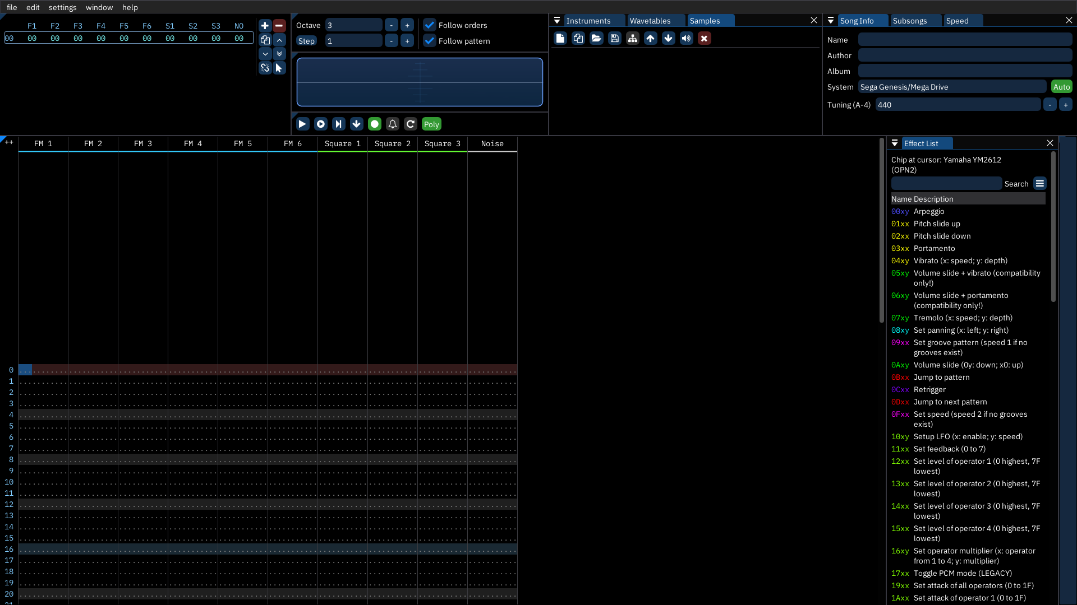This screenshot has height=605, width=1077.
Task: Click the Record button in transport
Action: pos(374,124)
